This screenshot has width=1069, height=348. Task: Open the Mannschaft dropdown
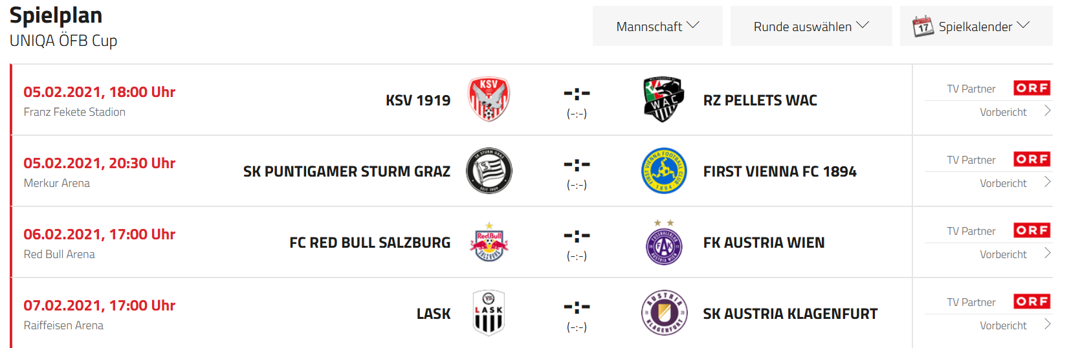coord(657,27)
